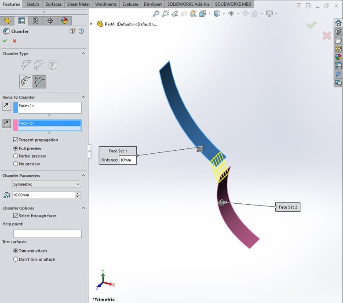343x303 pixels.
Task: Uncheck Tangent propagation
Action: pyautogui.click(x=16, y=140)
